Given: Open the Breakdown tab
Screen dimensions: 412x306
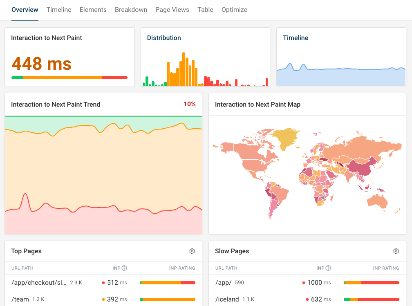Looking at the screenshot, I should [x=131, y=9].
